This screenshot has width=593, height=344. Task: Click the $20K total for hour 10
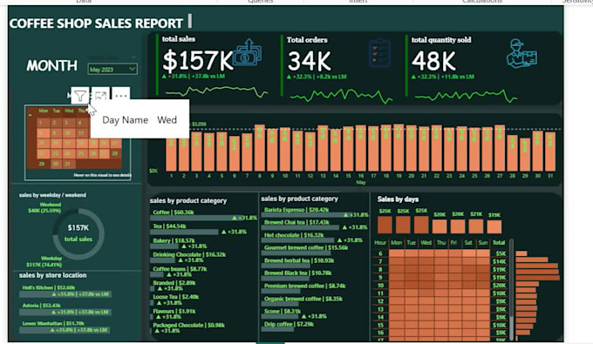coord(499,285)
